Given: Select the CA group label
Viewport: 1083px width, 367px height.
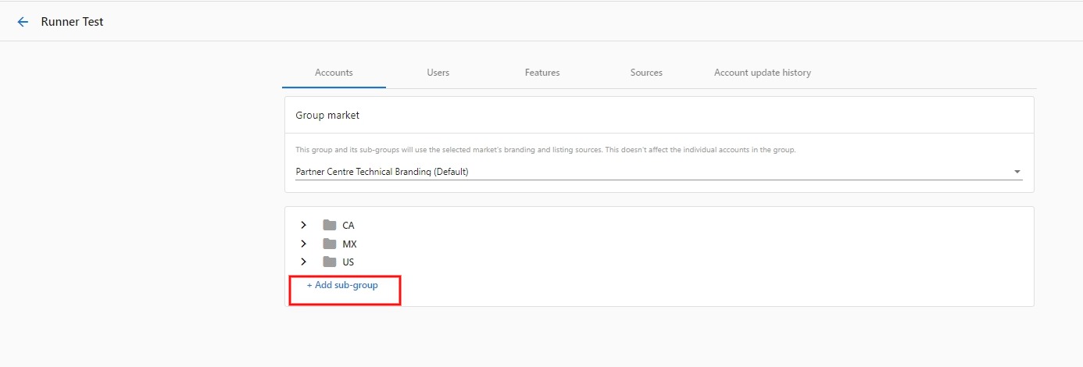Looking at the screenshot, I should coord(348,225).
